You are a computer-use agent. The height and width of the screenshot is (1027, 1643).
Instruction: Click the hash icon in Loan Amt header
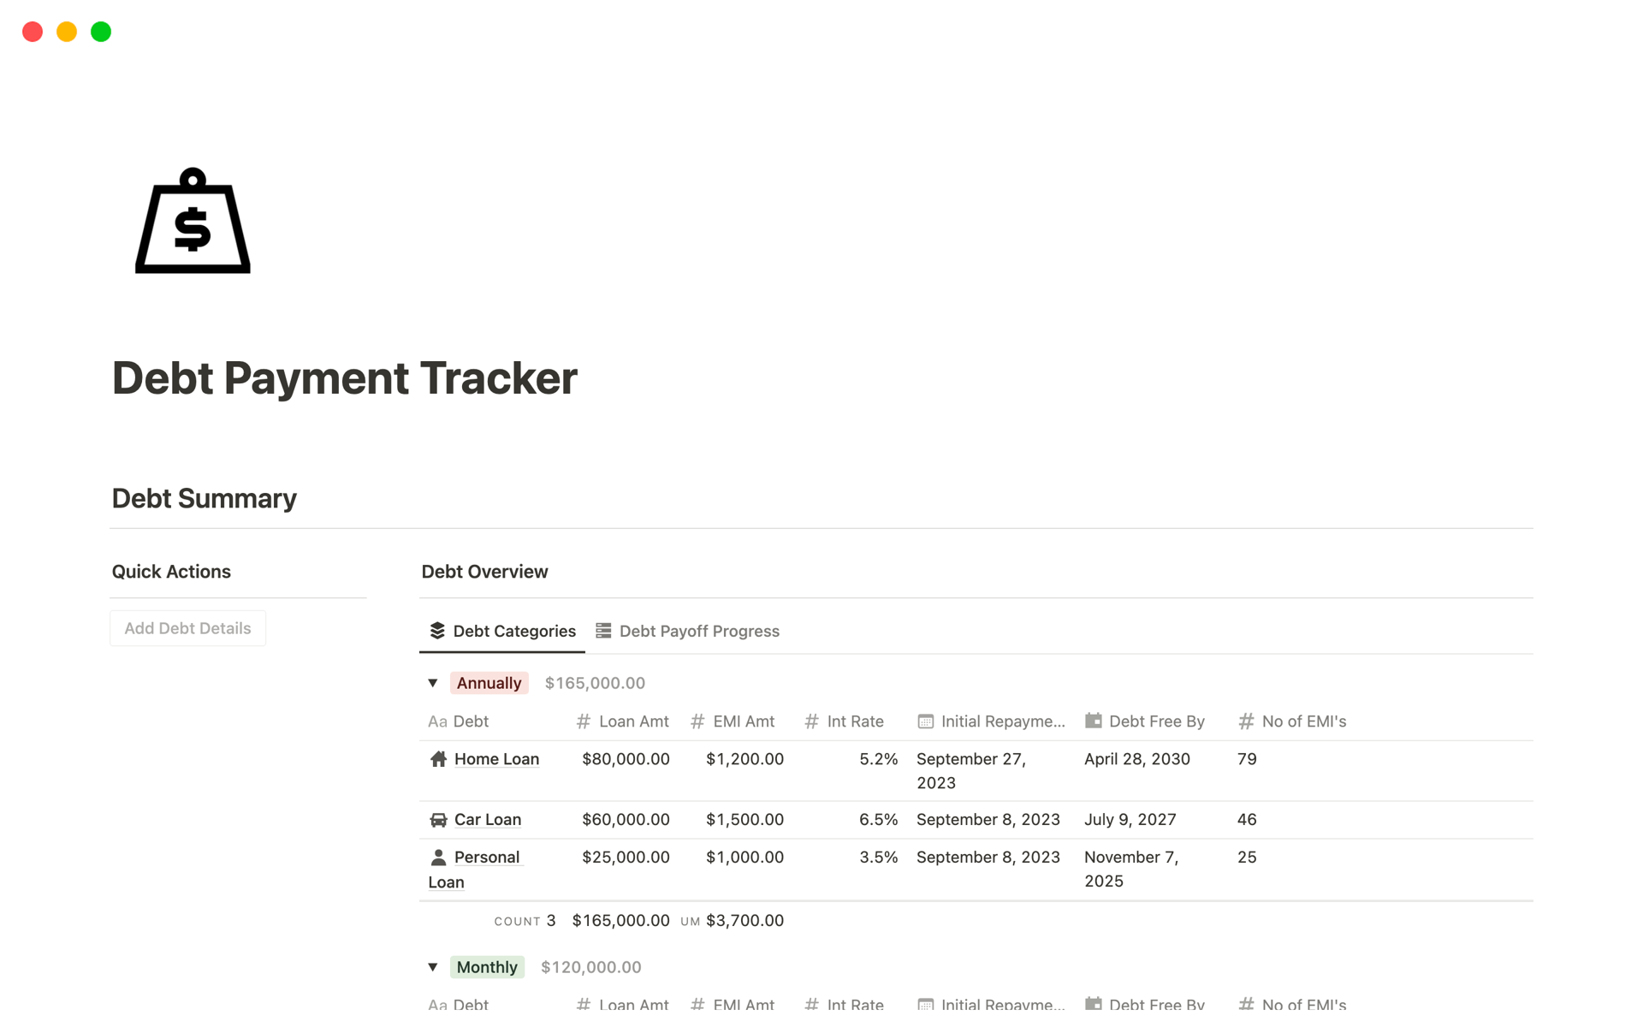pyautogui.click(x=584, y=721)
